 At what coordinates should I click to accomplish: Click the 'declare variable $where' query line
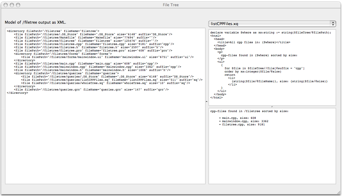pos(271,33)
